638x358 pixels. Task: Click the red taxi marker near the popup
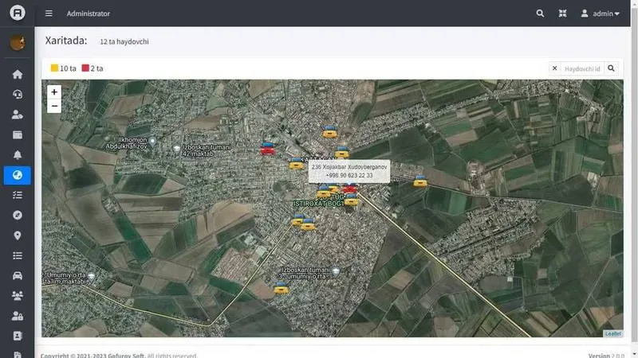349,188
